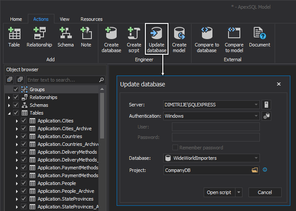Uncheck the Tables checkbox
The image size is (296, 211).
click(16, 113)
